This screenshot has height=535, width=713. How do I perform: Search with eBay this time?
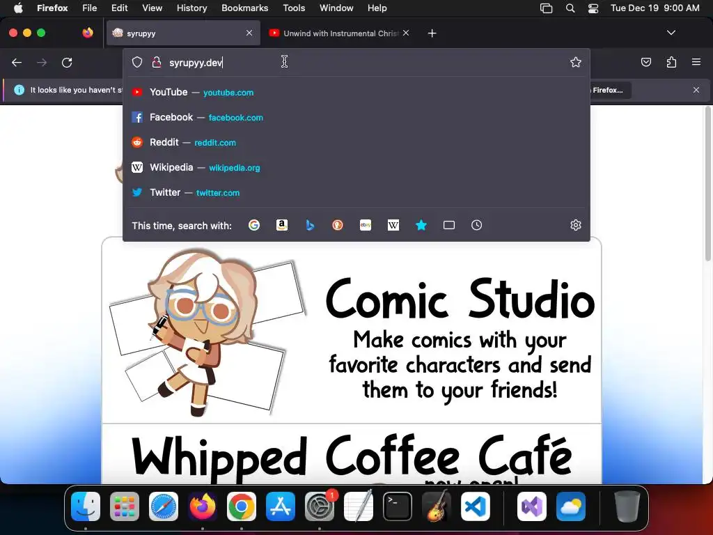(366, 225)
